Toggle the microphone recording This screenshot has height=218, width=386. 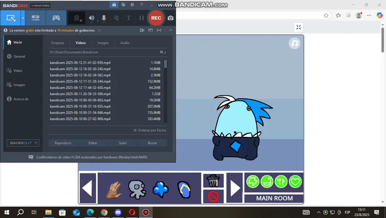[104, 18]
